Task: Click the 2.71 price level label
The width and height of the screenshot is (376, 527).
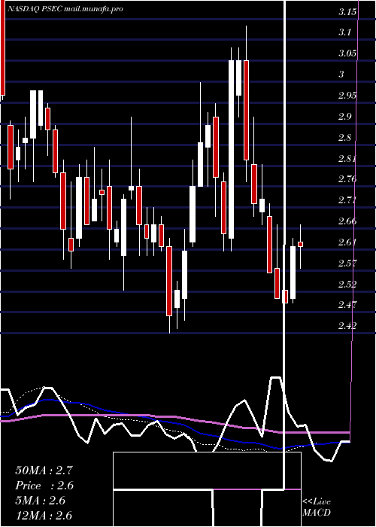Action: [x=347, y=201]
